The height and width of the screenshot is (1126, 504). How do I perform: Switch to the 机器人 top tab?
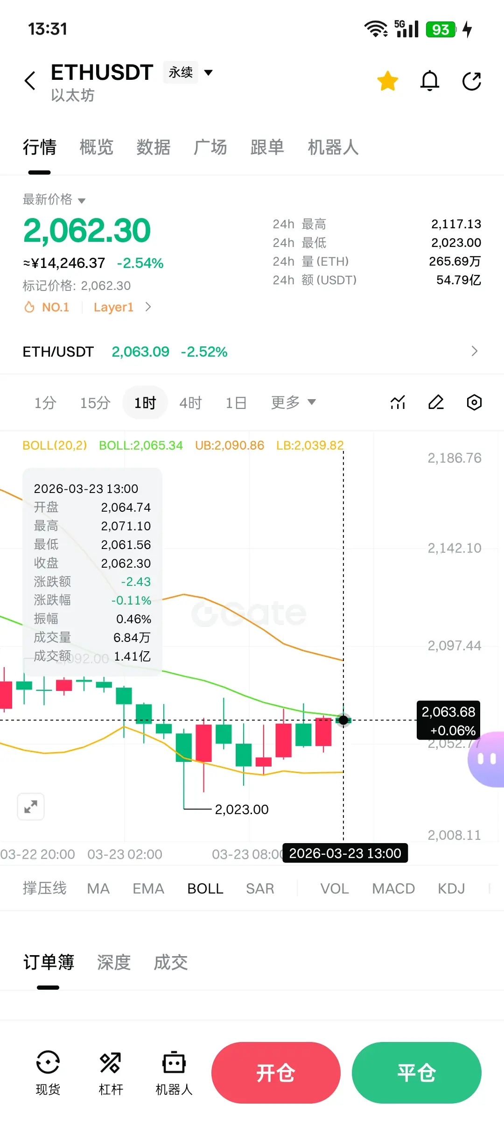tap(333, 148)
